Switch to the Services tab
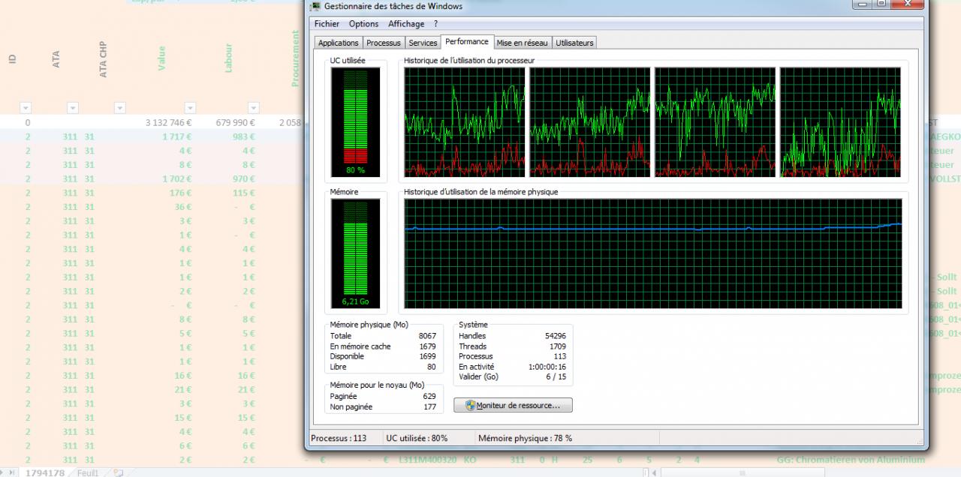The height and width of the screenshot is (477, 961). pyautogui.click(x=423, y=43)
